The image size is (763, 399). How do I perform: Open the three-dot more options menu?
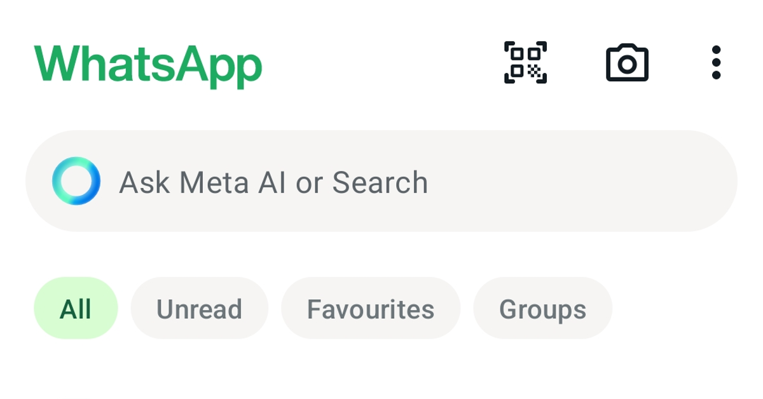[716, 62]
